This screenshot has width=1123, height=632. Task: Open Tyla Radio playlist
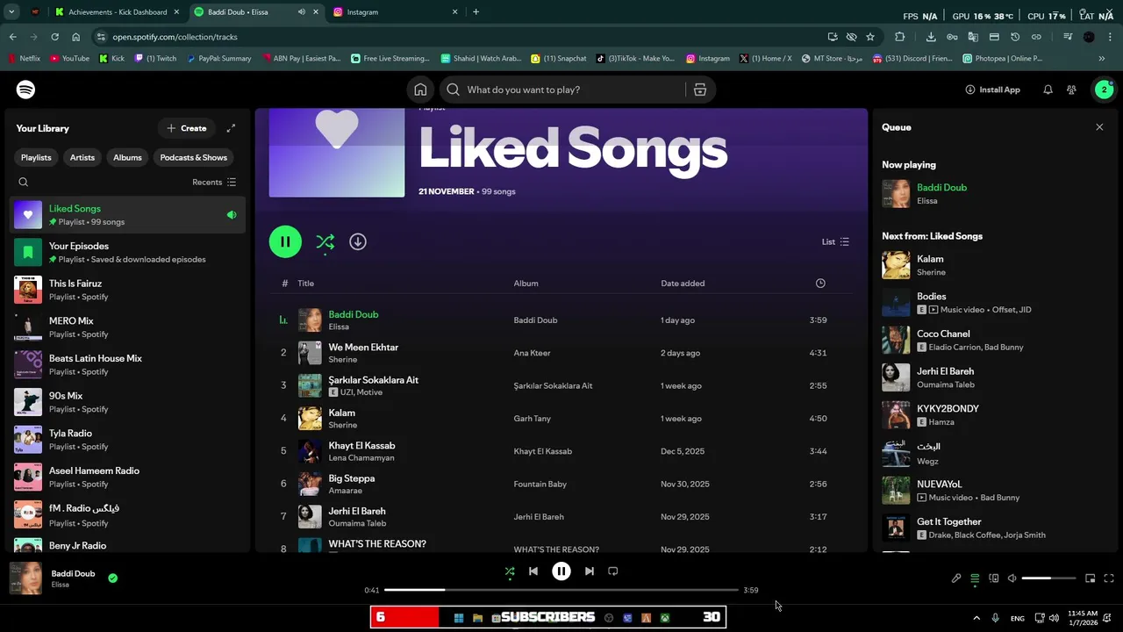point(127,440)
